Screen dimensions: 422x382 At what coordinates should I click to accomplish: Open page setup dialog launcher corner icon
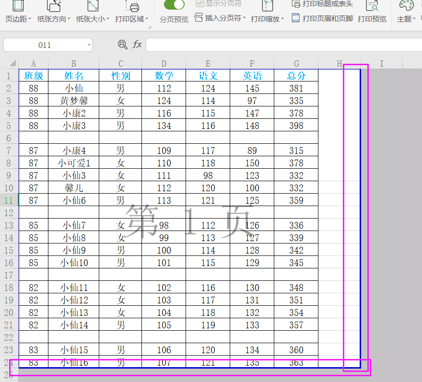[149, 27]
